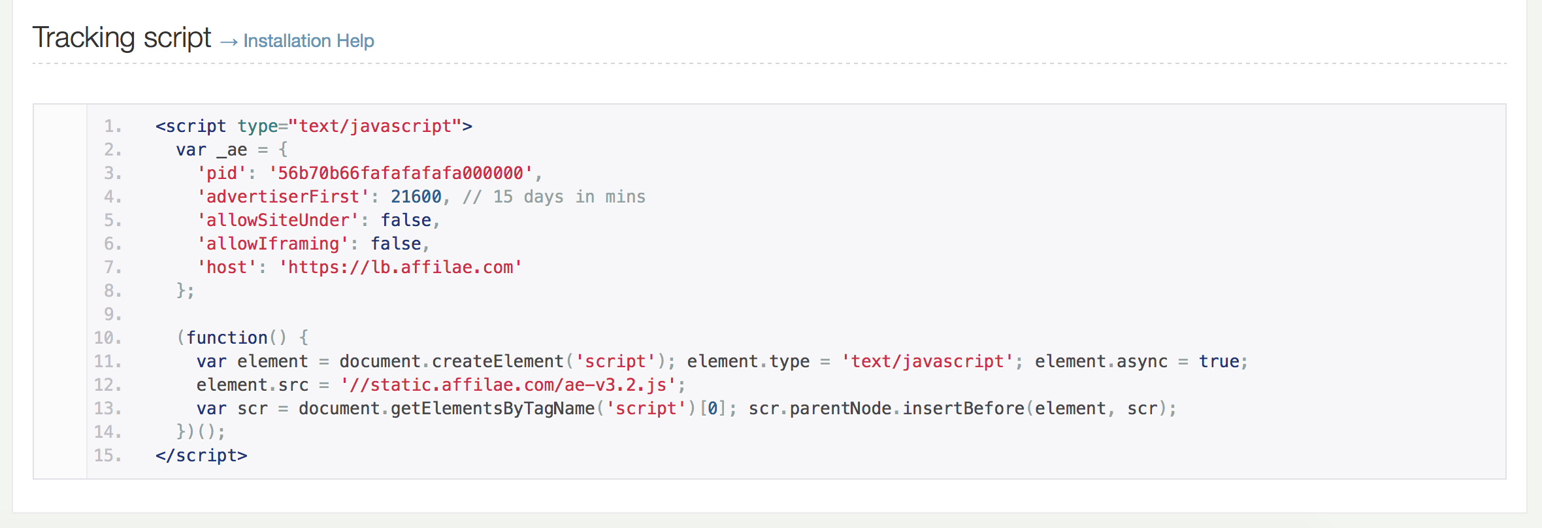Click the '15 days in mins' comment
The width and height of the screenshot is (1542, 528).
[554, 197]
